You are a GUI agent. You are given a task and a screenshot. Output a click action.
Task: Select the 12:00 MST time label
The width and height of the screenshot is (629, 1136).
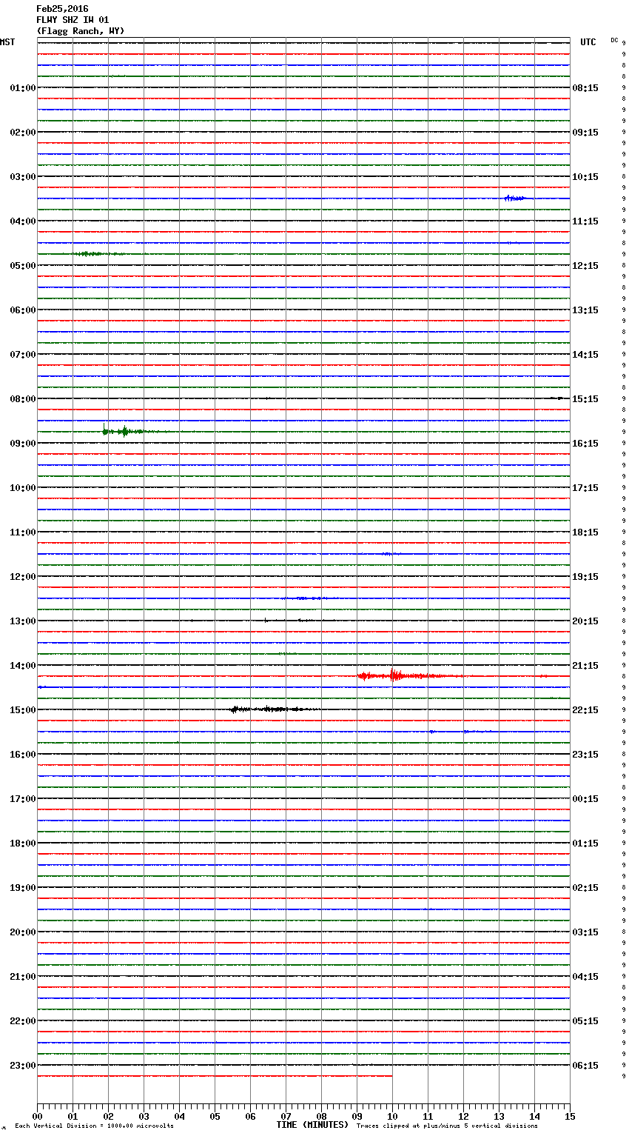point(23,577)
